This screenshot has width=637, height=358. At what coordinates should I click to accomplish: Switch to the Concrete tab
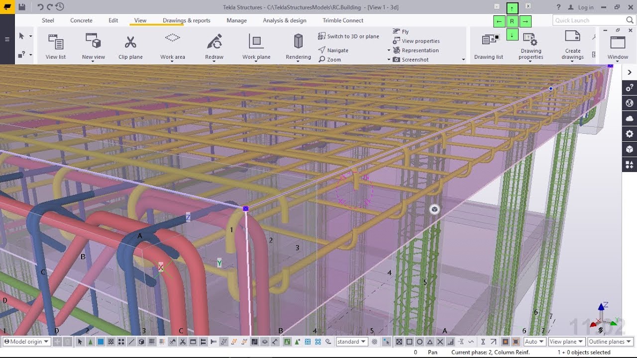click(x=81, y=20)
